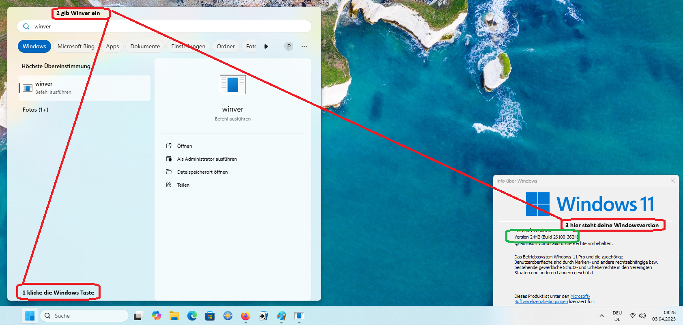This screenshot has height=325, width=683.
Task: Select 'Dateispeicherort öffnen'
Action: pos(202,172)
